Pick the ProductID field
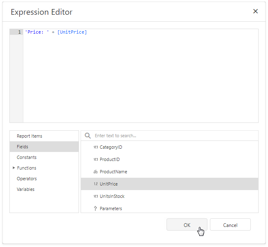The height and width of the screenshot is (247, 268). click(x=169, y=159)
